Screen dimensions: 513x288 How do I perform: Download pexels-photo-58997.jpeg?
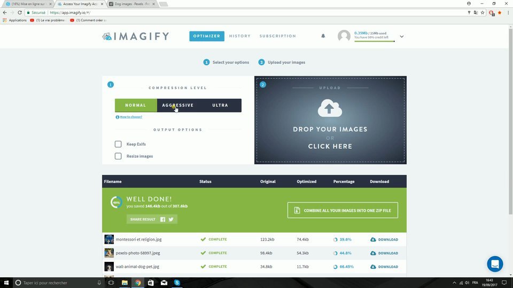(384, 253)
